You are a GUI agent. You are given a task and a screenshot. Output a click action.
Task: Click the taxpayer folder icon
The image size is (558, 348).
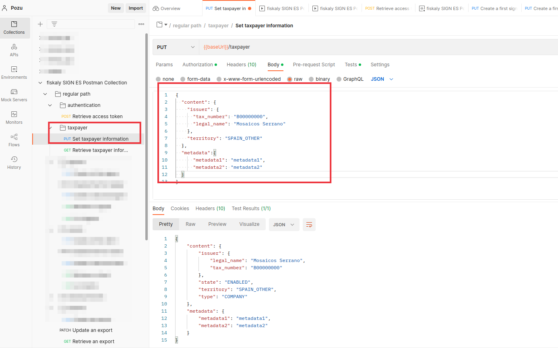pos(63,128)
